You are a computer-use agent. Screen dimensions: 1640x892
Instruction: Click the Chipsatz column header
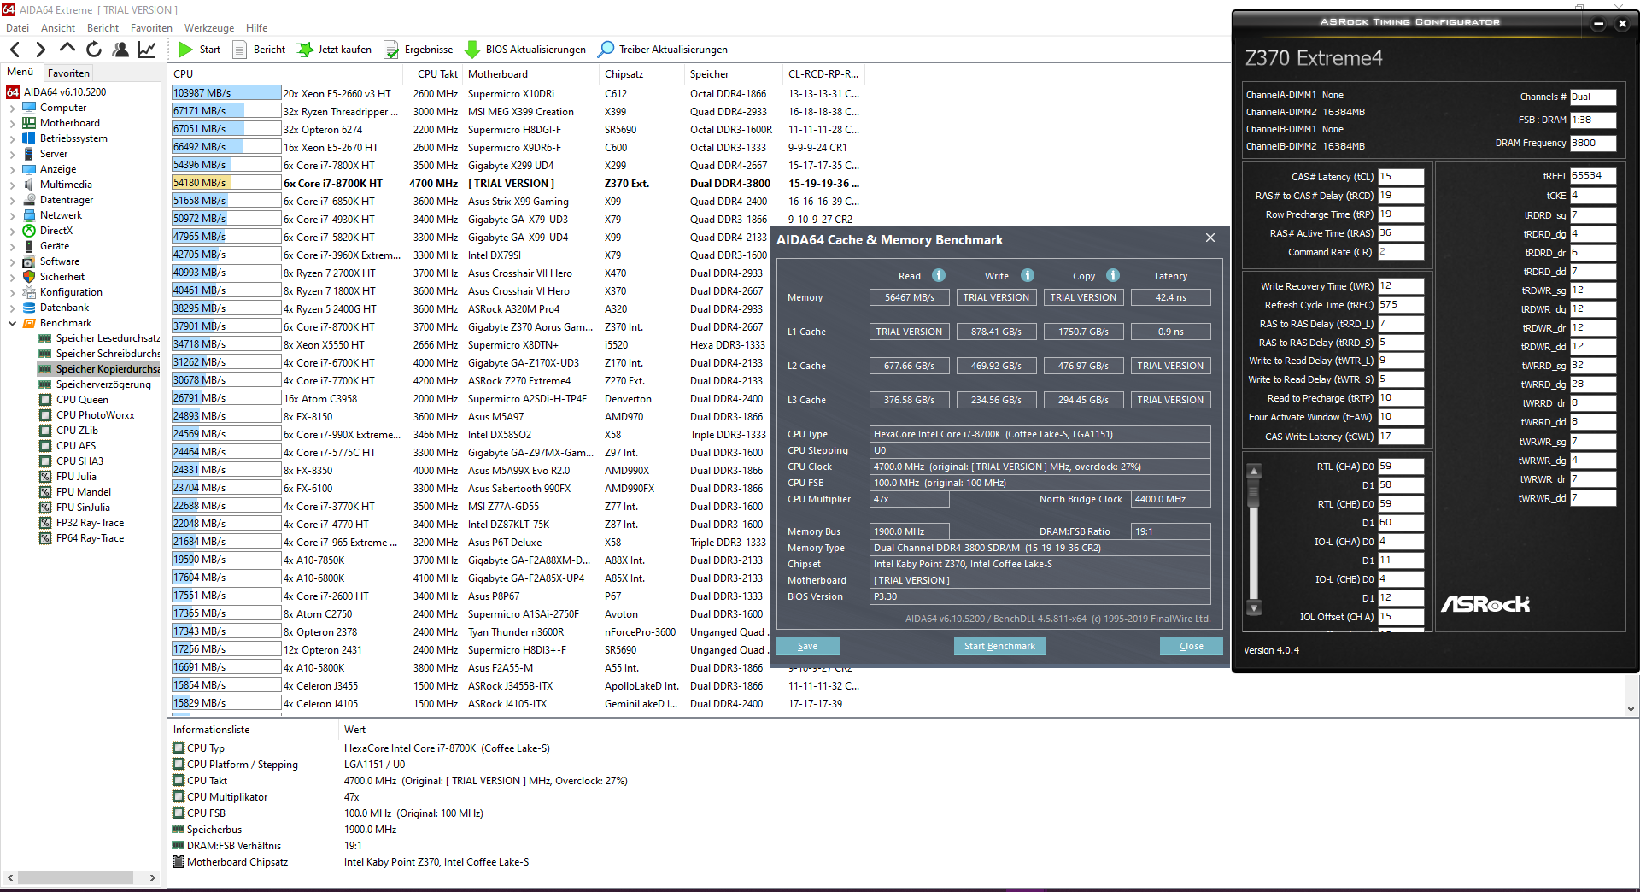click(641, 74)
